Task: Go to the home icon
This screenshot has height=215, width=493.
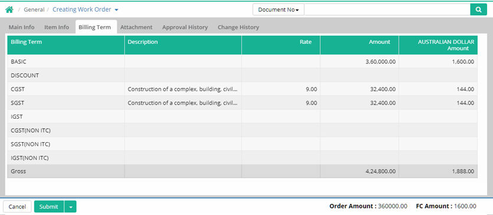Action: 9,10
